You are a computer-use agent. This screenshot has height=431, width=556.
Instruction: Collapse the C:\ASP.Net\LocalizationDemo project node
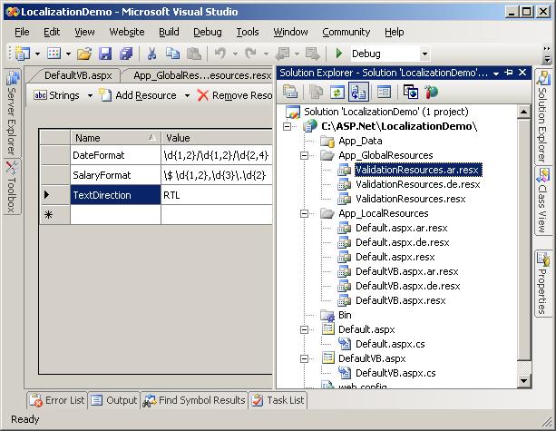click(288, 126)
